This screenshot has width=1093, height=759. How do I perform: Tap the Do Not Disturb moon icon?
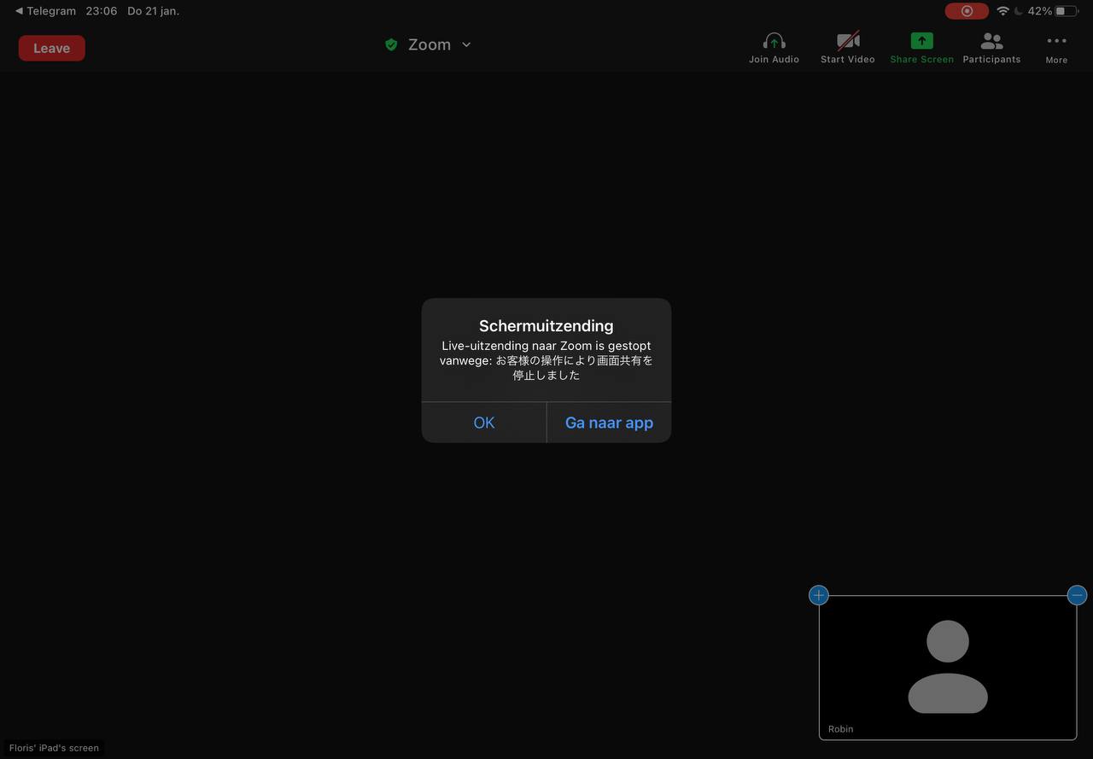point(1019,11)
